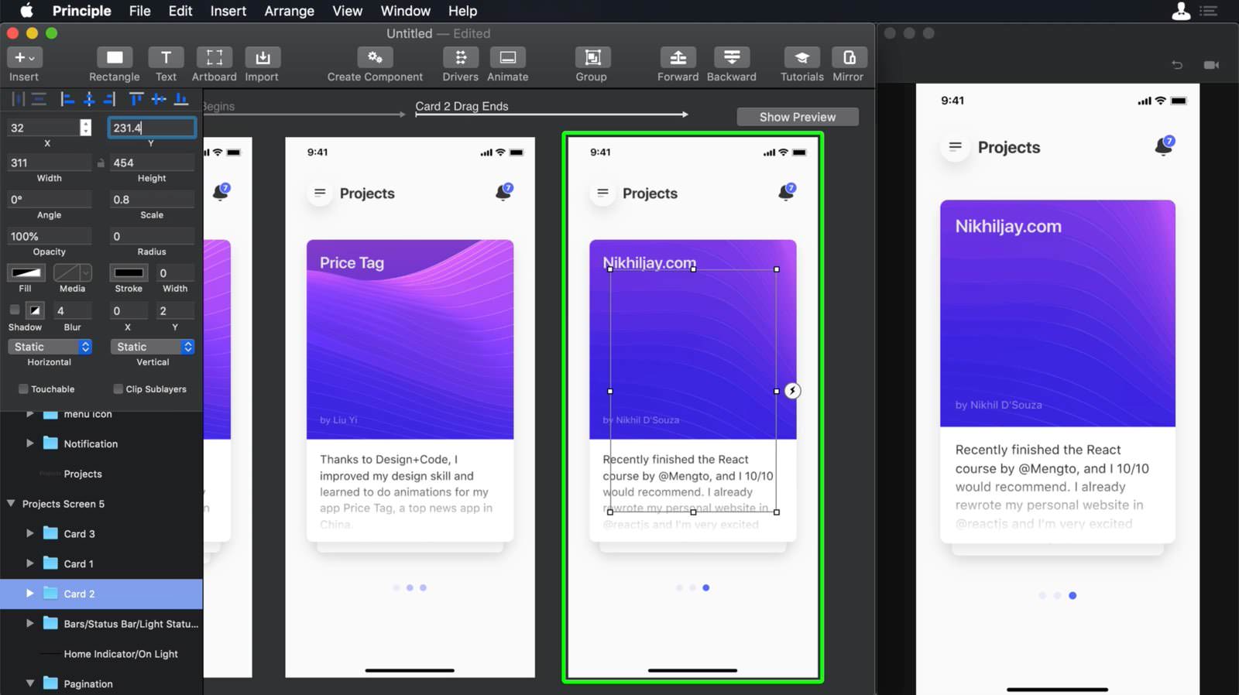
Task: Expand the Notification layer group
Action: coord(29,443)
